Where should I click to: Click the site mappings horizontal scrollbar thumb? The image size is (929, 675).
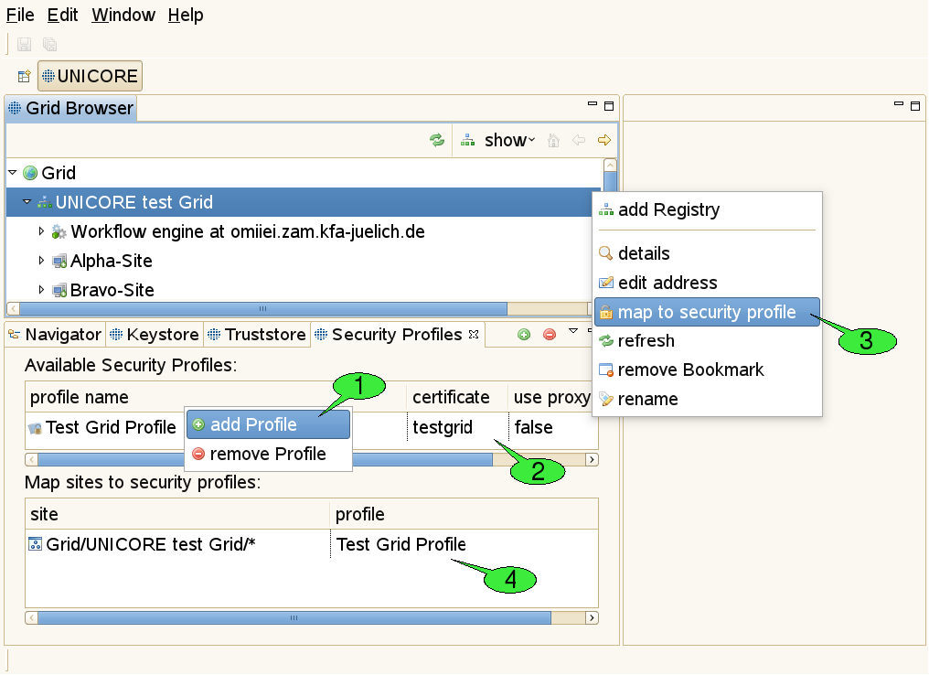[294, 618]
